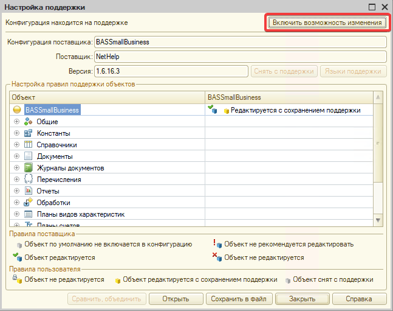Select the BASSmallBusiness root tree item
Viewport: 393px width, 311px height.
click(52, 110)
